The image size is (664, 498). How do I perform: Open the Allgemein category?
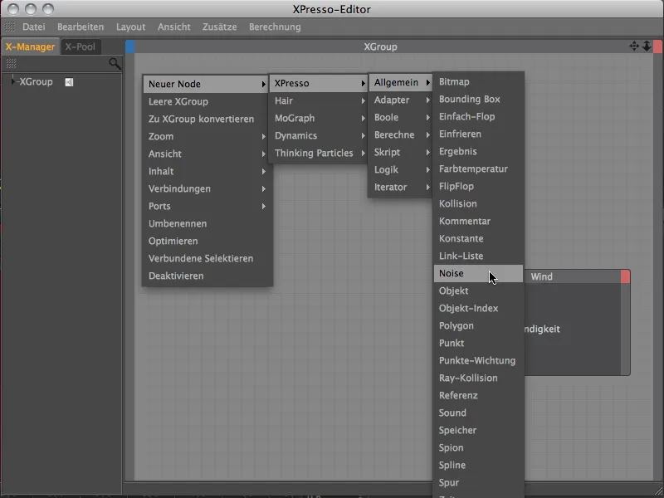point(401,82)
